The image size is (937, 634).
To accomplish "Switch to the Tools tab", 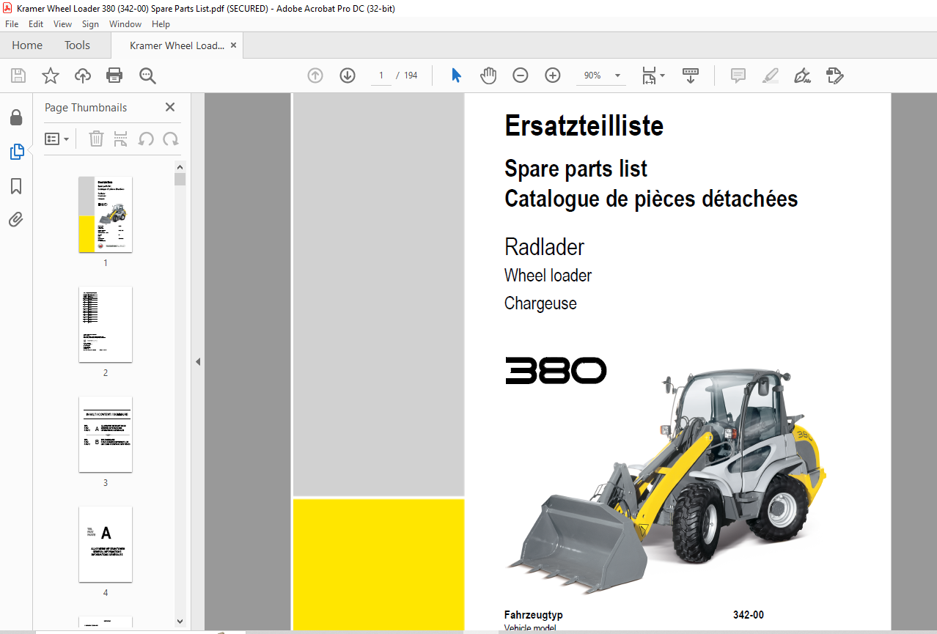I will point(77,45).
